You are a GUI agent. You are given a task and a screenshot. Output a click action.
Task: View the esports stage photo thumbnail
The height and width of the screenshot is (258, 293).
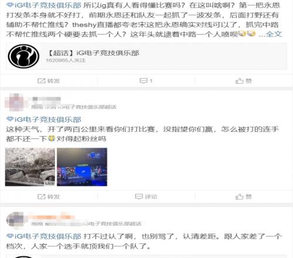click(x=82, y=167)
